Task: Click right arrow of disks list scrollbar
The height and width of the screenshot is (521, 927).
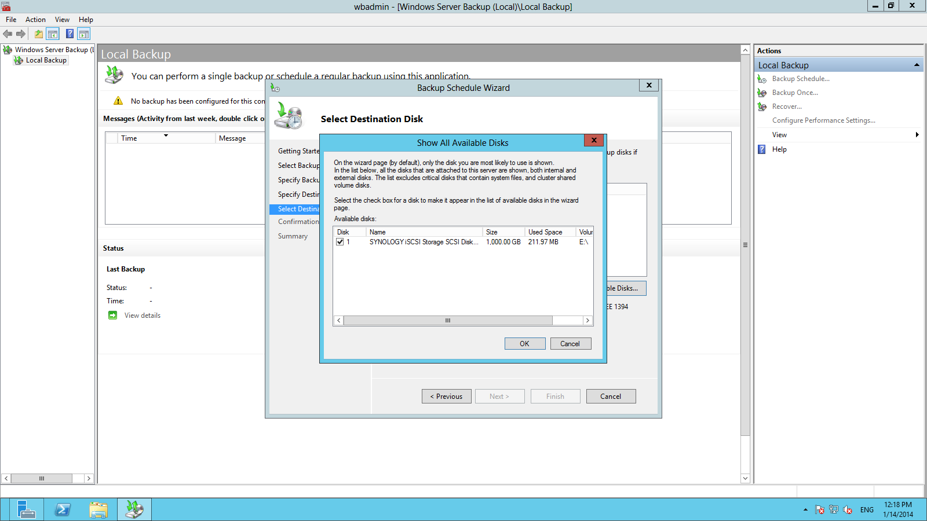Action: click(x=587, y=321)
